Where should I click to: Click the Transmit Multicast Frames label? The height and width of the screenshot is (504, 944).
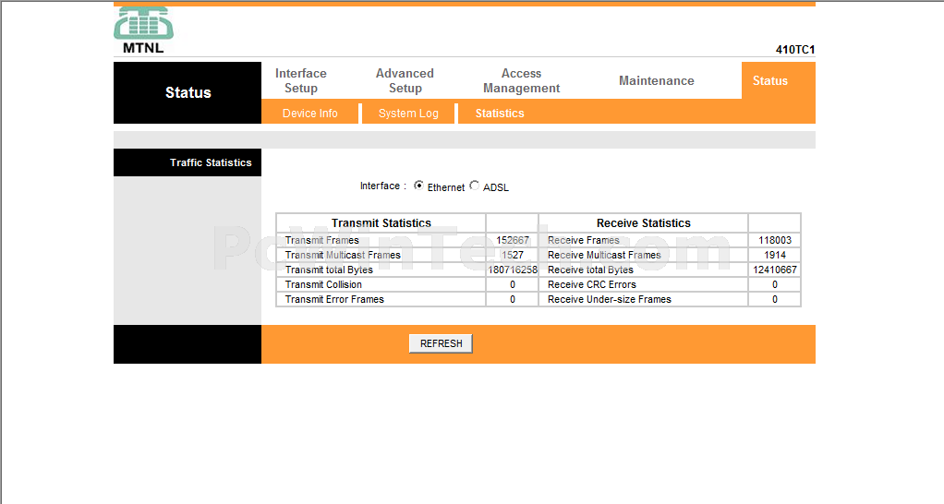[344, 255]
